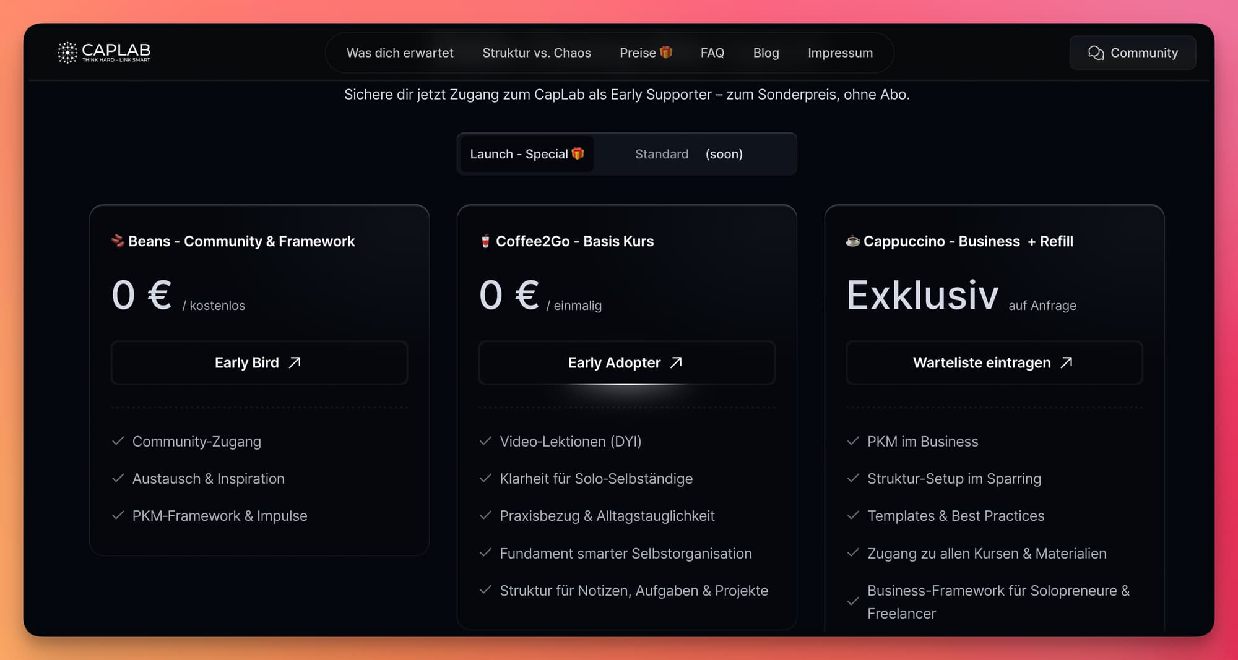
Task: Click the arrow icon on Early Bird
Action: pos(295,362)
